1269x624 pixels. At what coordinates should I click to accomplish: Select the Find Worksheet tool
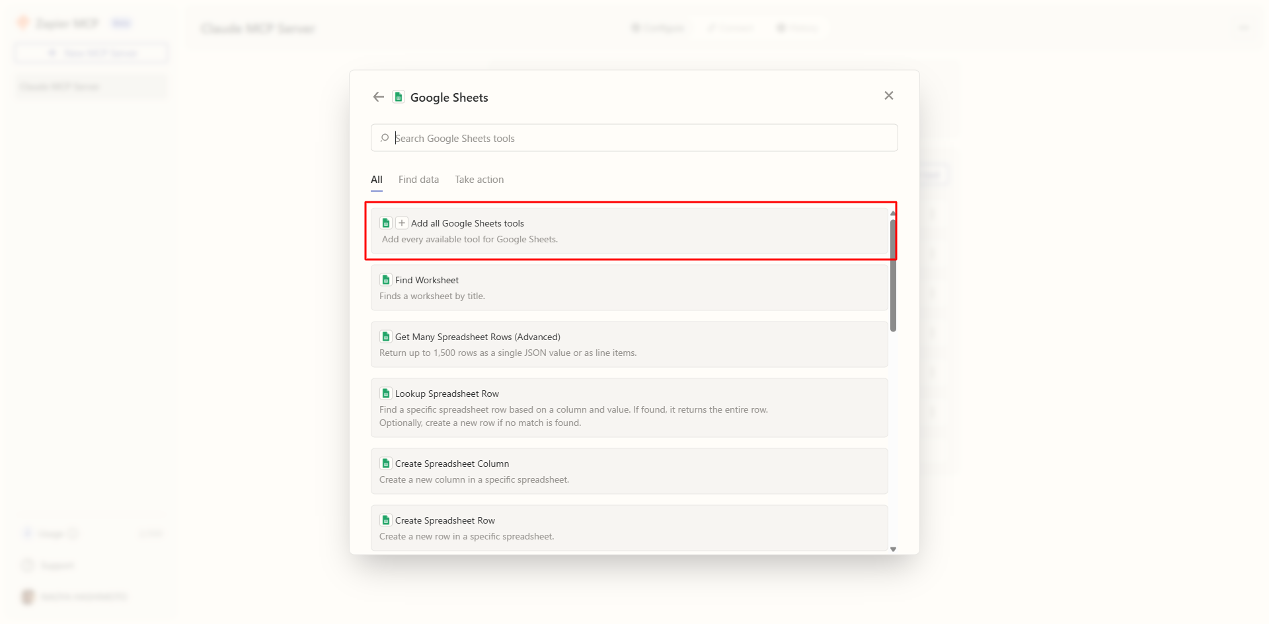tap(629, 288)
